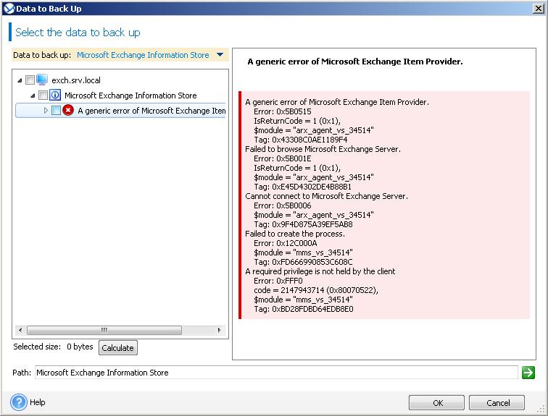Click 'Cannot connect to Microsoft Exchange Server.' text
Image resolution: width=548 pixels, height=416 pixels.
[326, 196]
